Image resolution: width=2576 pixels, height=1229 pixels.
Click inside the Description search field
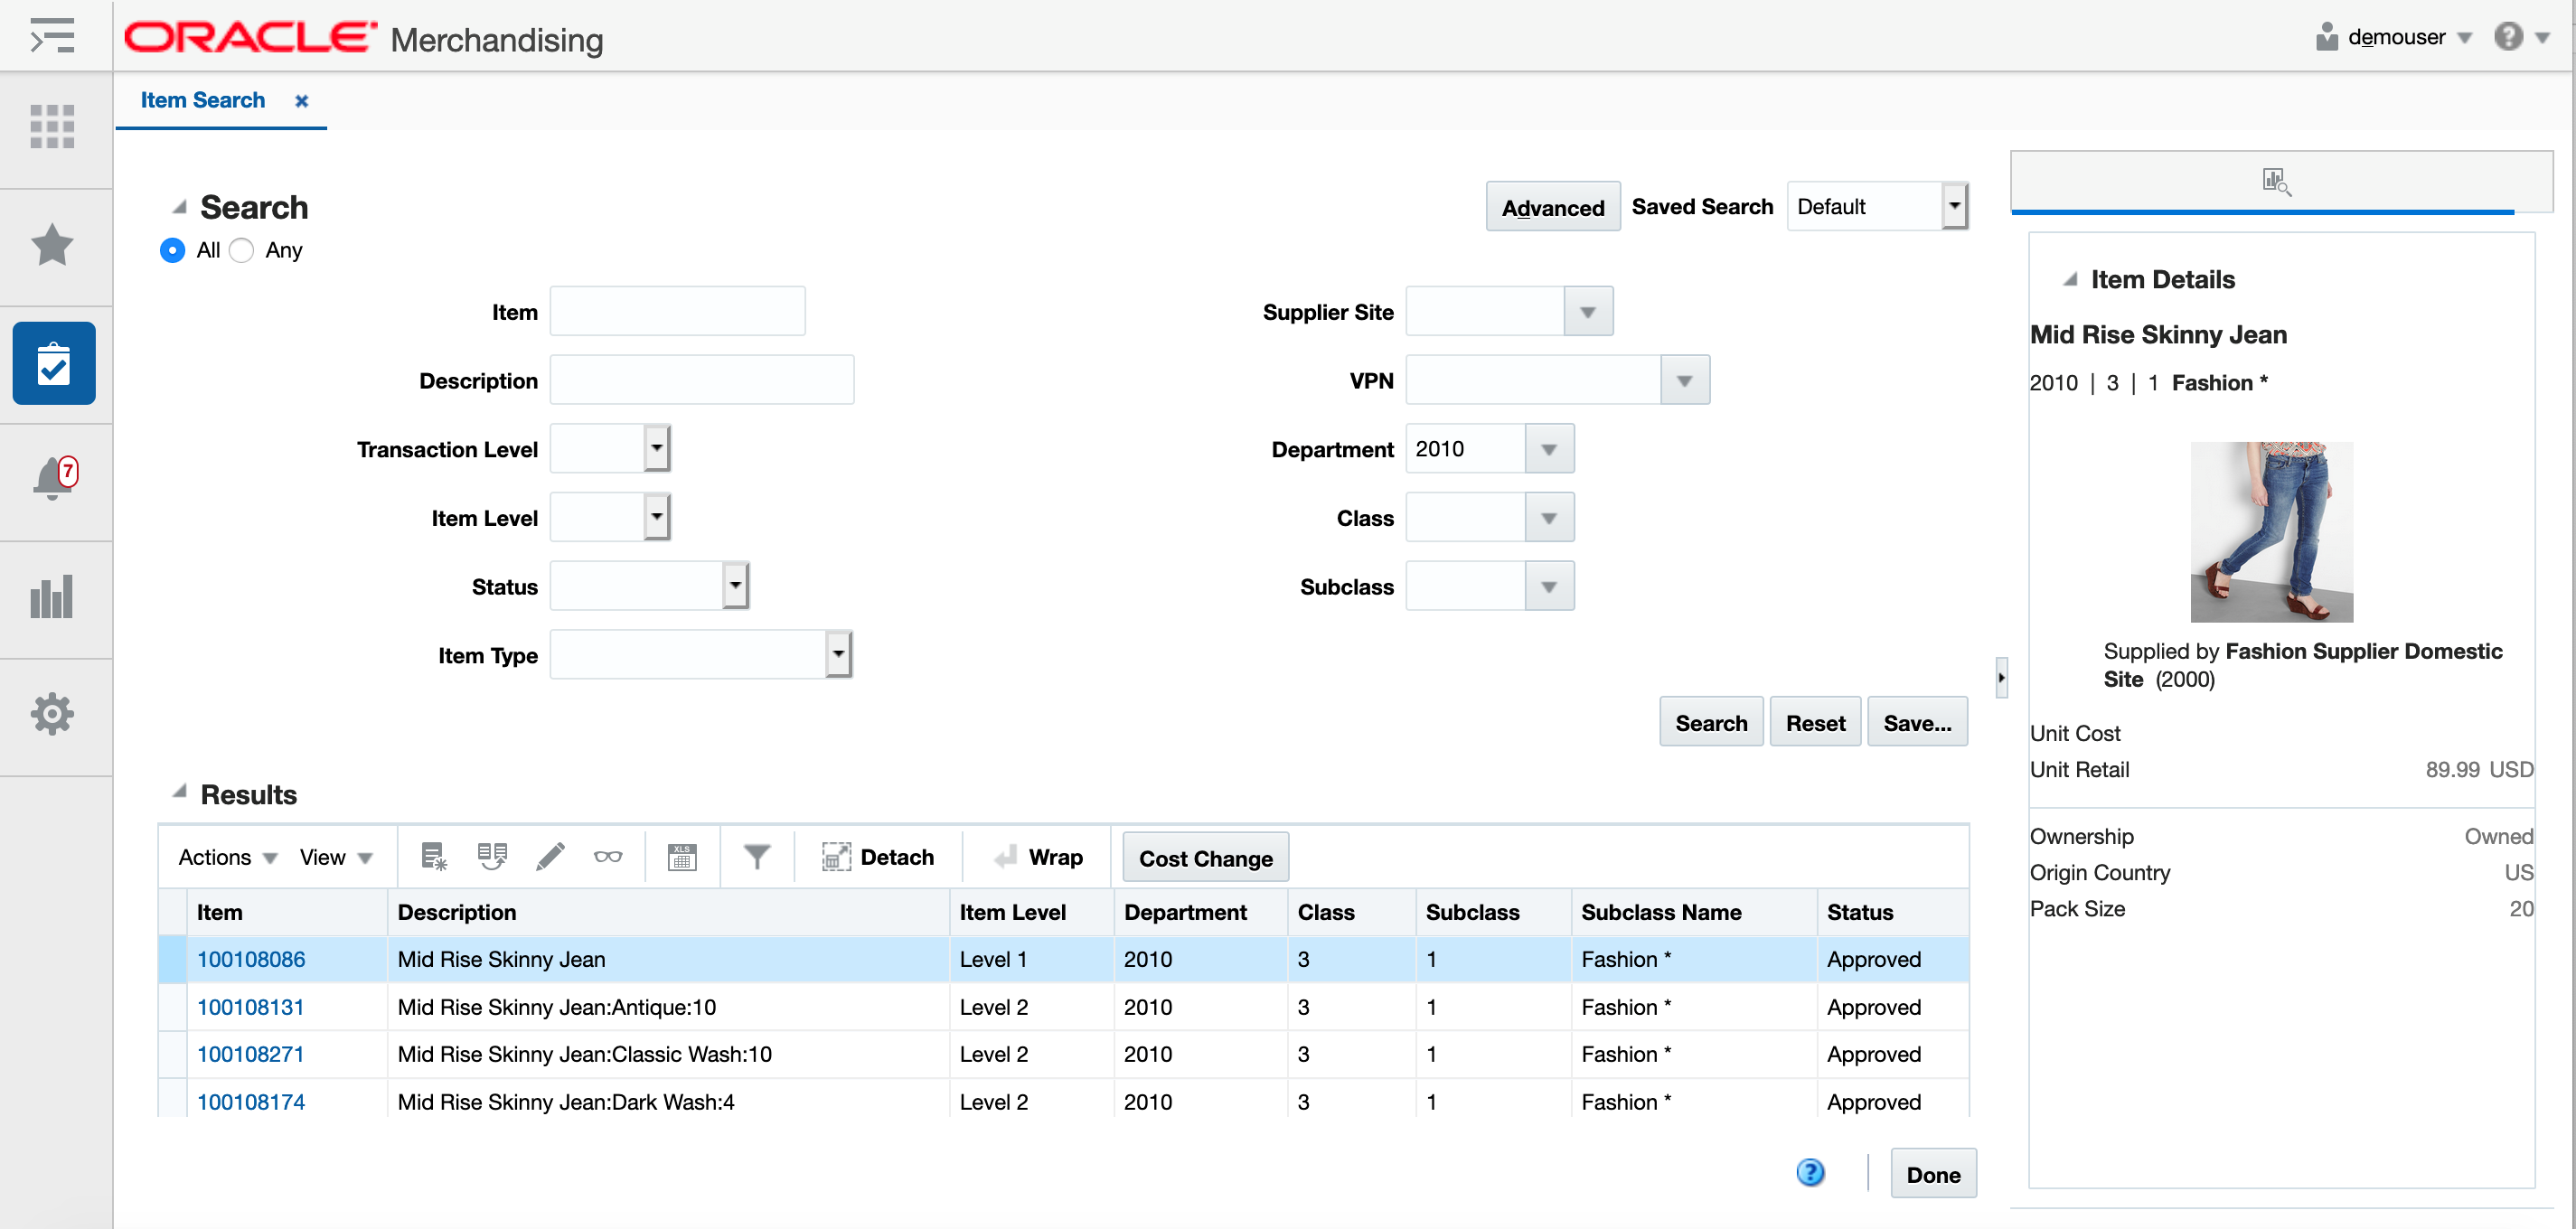pos(701,379)
